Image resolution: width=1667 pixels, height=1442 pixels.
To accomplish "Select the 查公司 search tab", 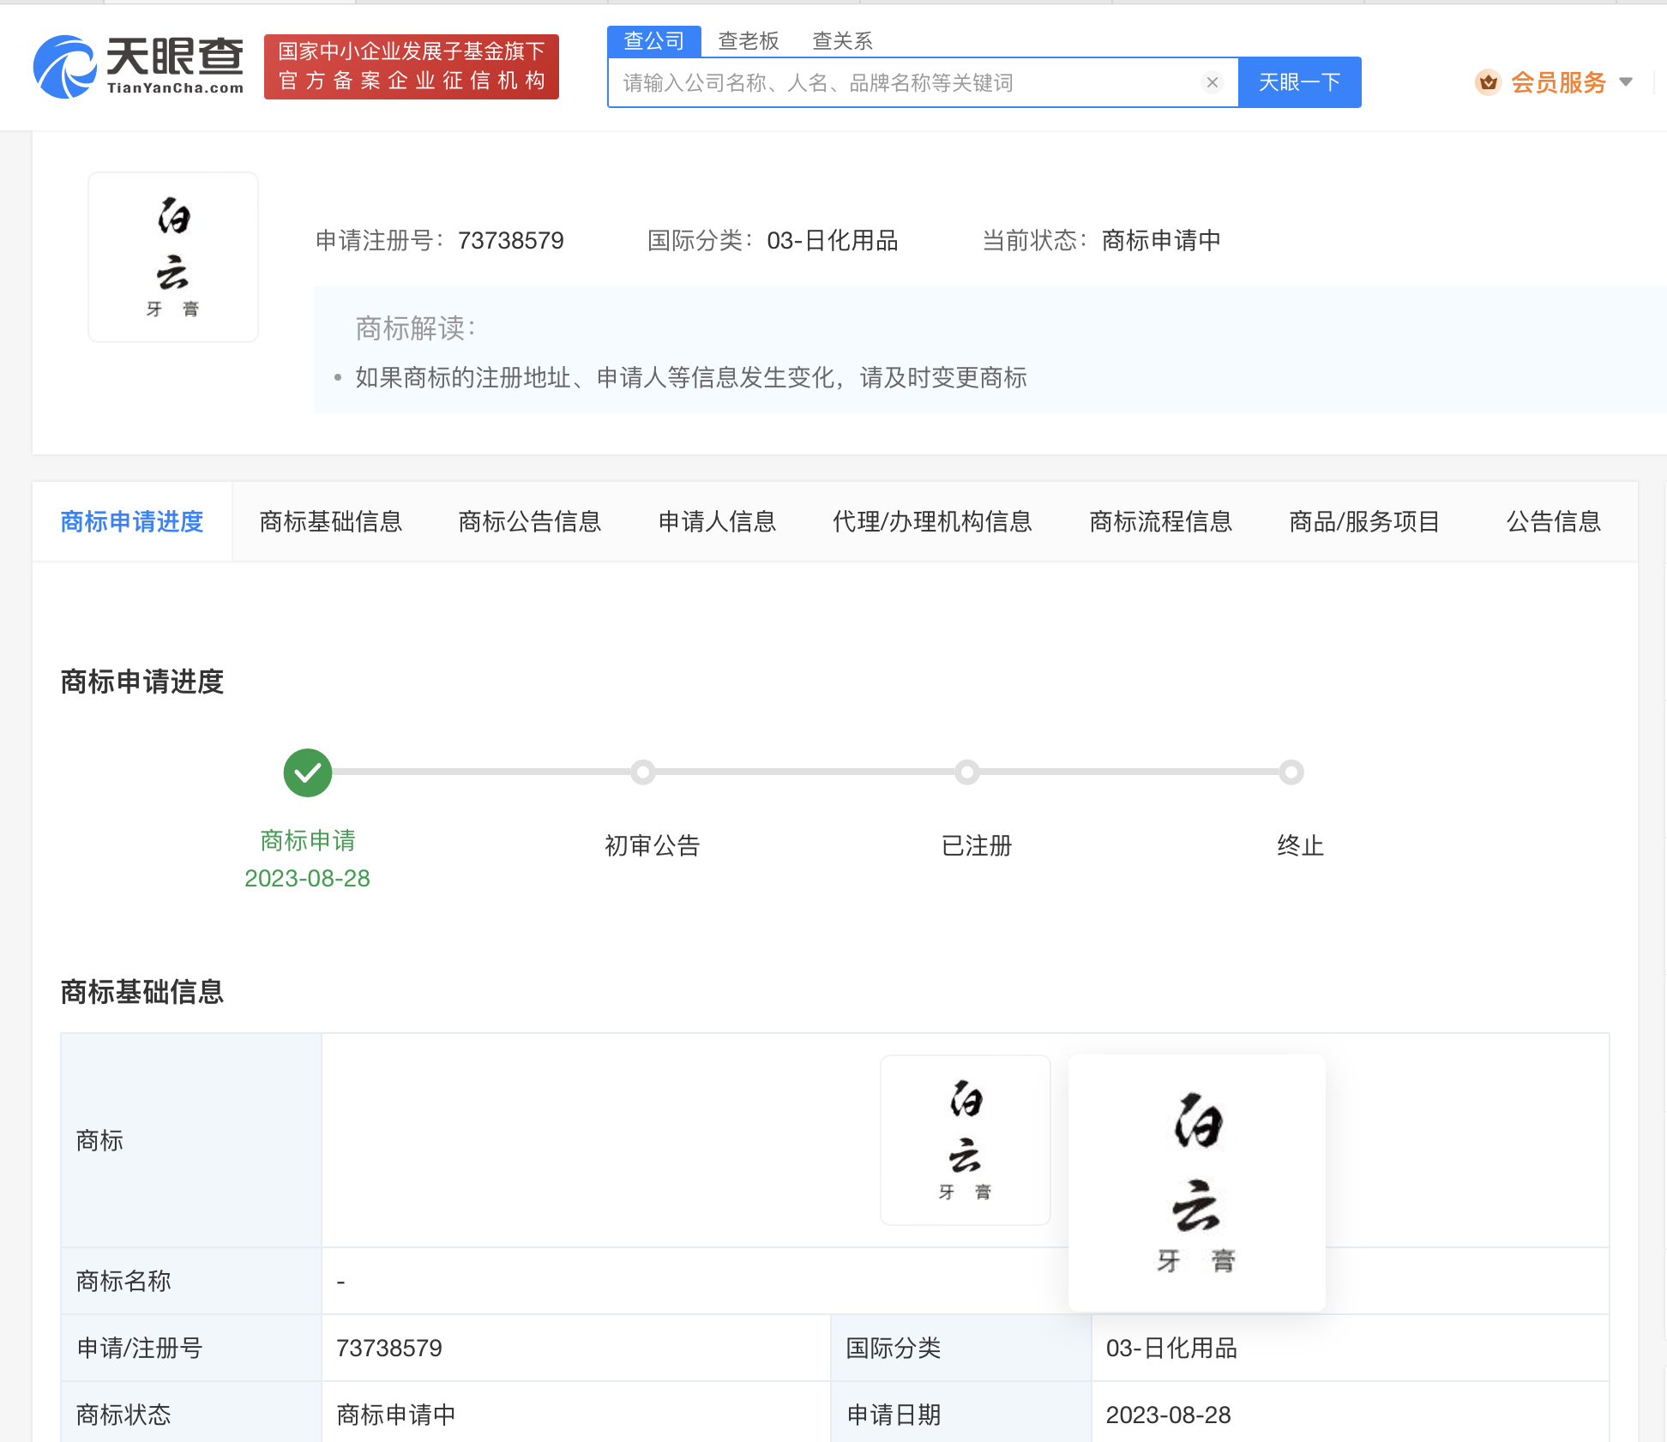I will (653, 41).
